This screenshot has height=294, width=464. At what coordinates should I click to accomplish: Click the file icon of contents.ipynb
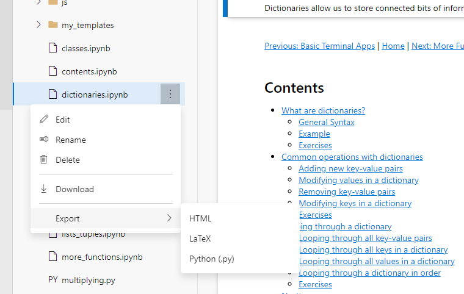click(53, 71)
